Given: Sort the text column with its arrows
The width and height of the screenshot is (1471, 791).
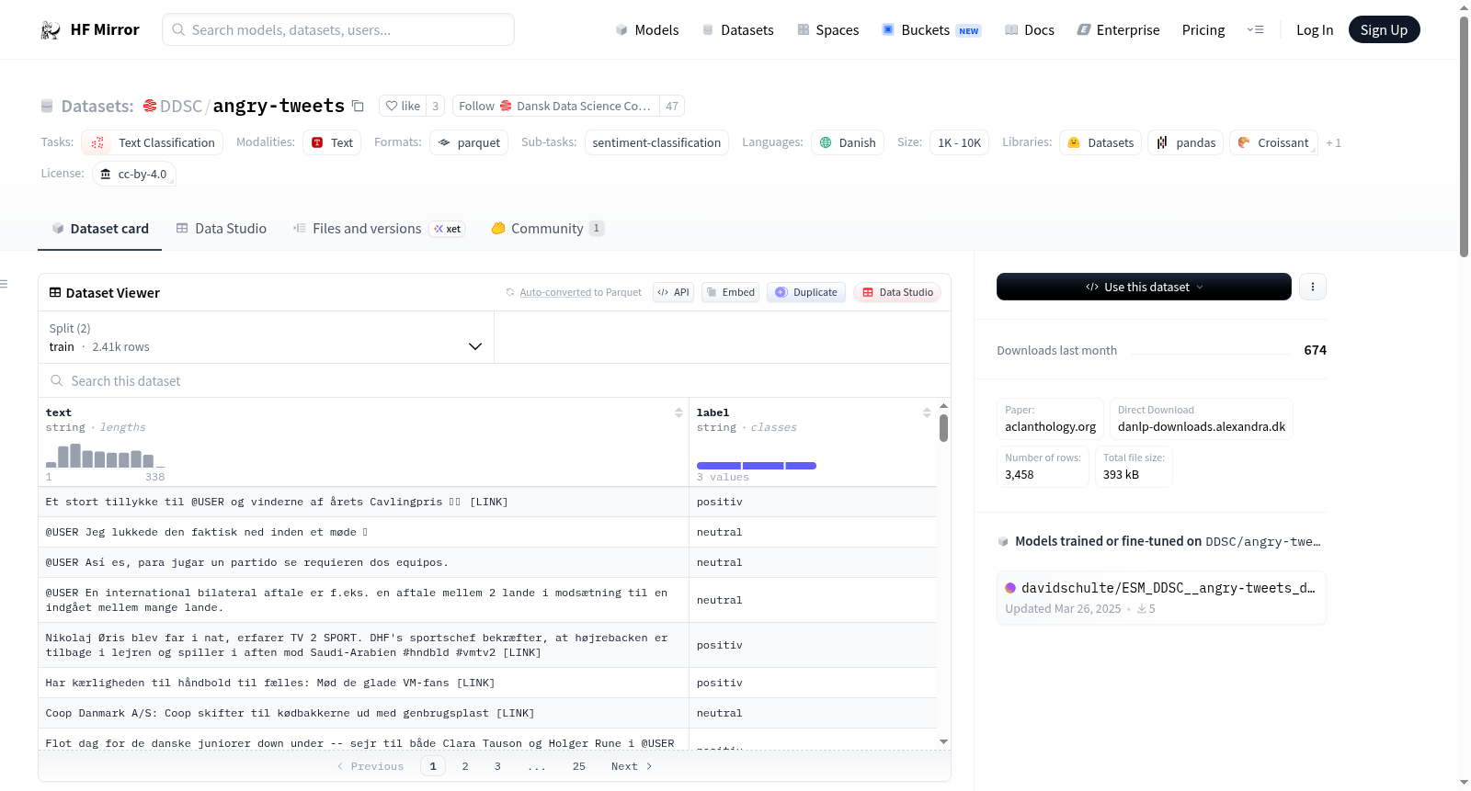Looking at the screenshot, I should (x=678, y=412).
